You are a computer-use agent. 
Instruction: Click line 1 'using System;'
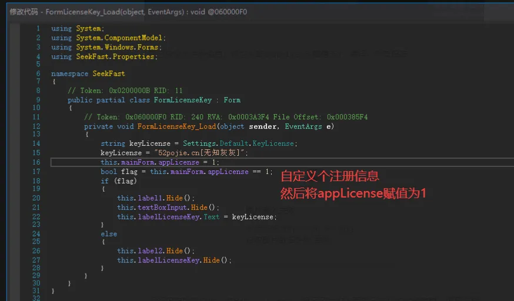78,28
